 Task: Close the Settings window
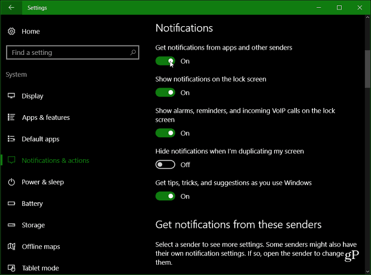[360, 8]
